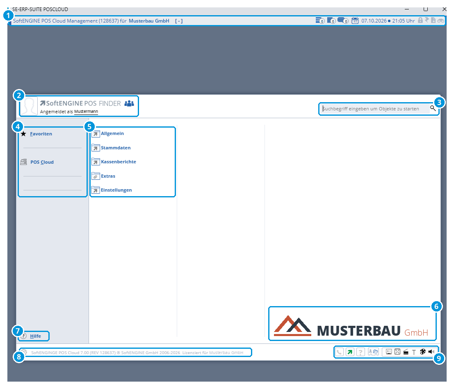Select POS Cloud in the left sidebar

42,162
